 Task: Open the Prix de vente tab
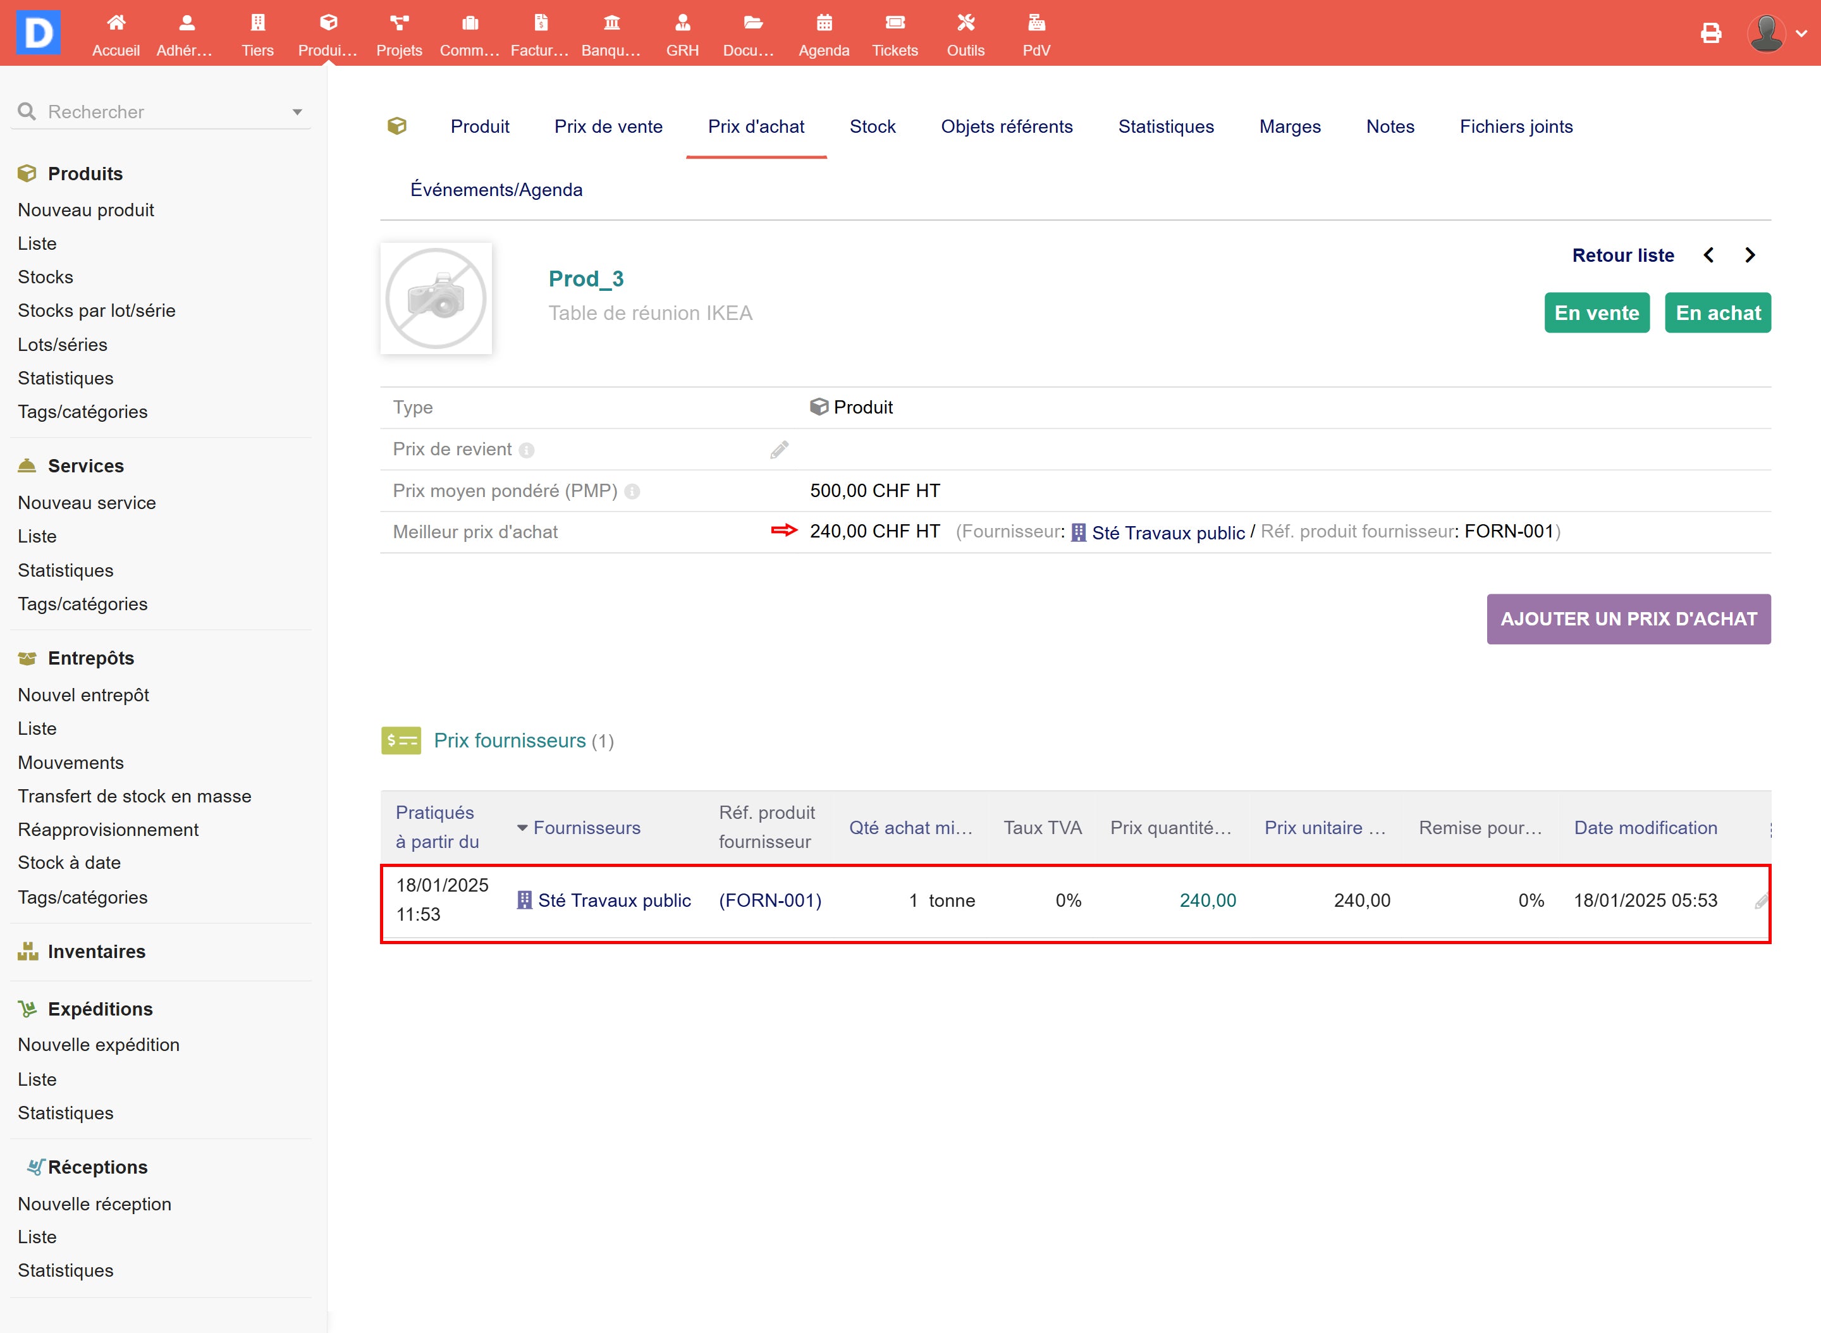coord(608,126)
